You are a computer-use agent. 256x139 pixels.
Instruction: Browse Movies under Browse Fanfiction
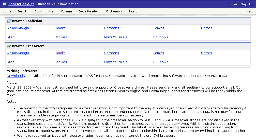point(61,37)
